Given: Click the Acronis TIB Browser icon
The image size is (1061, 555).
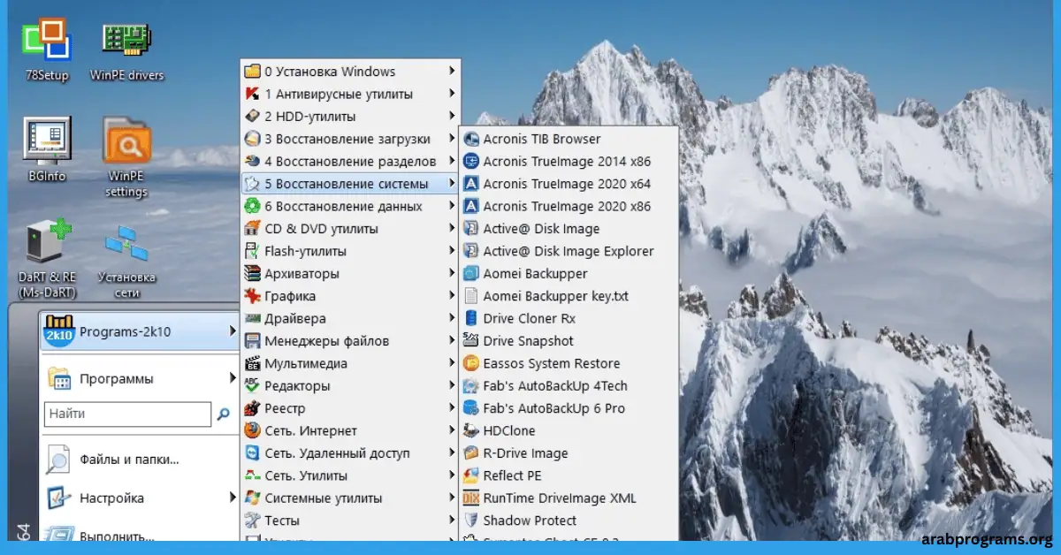Looking at the screenshot, I should coord(470,139).
